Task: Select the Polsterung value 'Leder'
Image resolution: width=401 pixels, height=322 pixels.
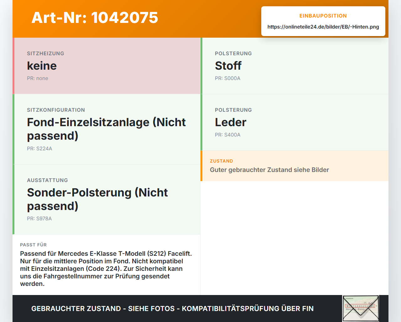Action: pos(231,122)
